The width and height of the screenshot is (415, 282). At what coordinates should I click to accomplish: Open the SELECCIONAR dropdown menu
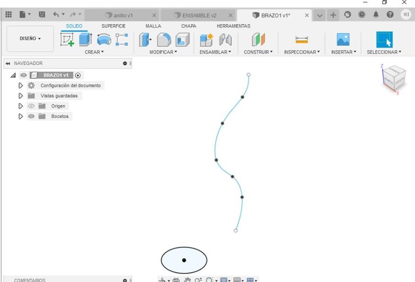tap(384, 52)
